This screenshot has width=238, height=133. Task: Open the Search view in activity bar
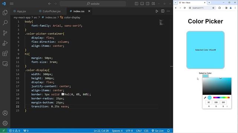pos(5,23)
